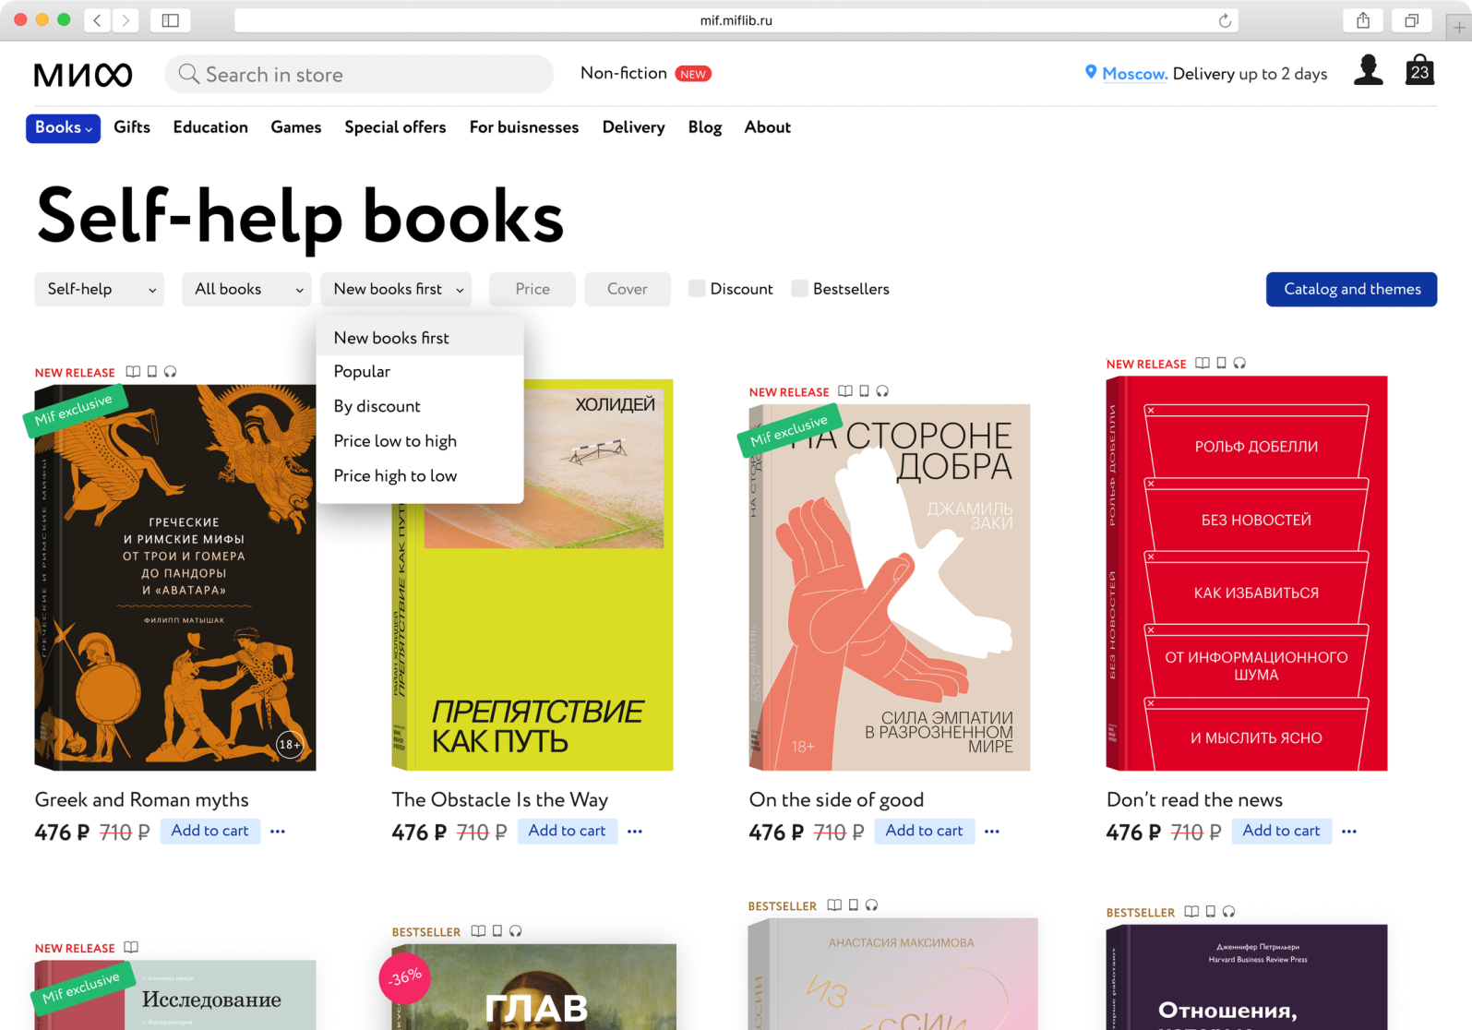Click in the Search in store field
1472x1030 pixels.
(x=359, y=74)
